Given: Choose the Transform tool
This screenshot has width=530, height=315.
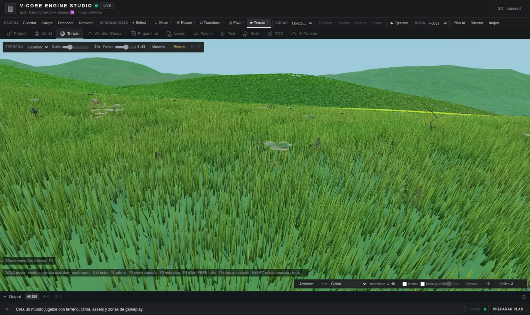Looking at the screenshot, I should 212,23.
